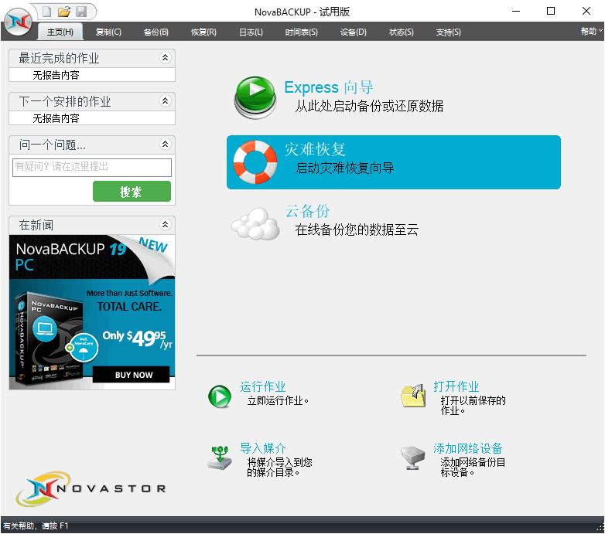Click the green Express wizard play icon
This screenshot has width=605, height=534.
tap(255, 97)
